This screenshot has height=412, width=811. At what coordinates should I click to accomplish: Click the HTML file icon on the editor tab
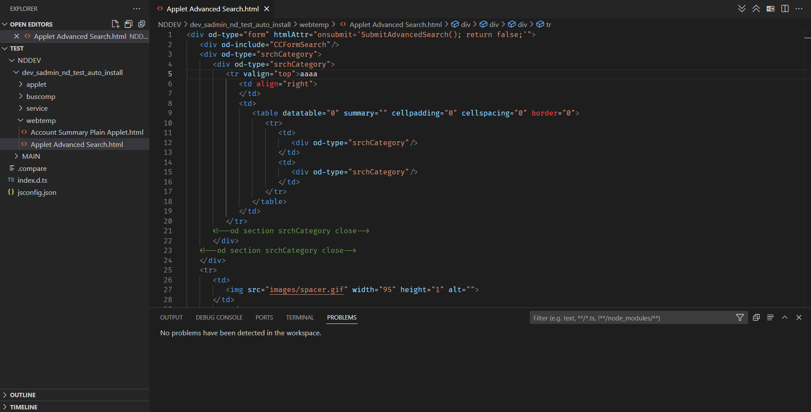pyautogui.click(x=160, y=9)
